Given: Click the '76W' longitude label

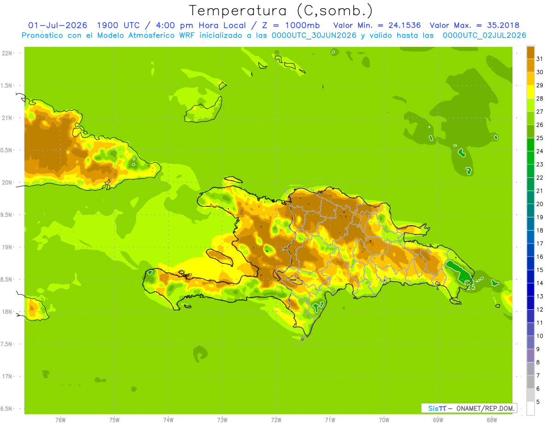Looking at the screenshot, I should [60, 420].
